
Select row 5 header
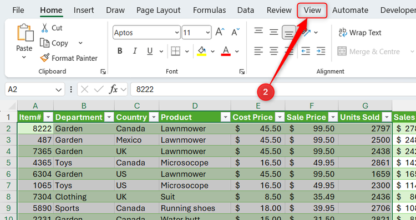[8, 163]
